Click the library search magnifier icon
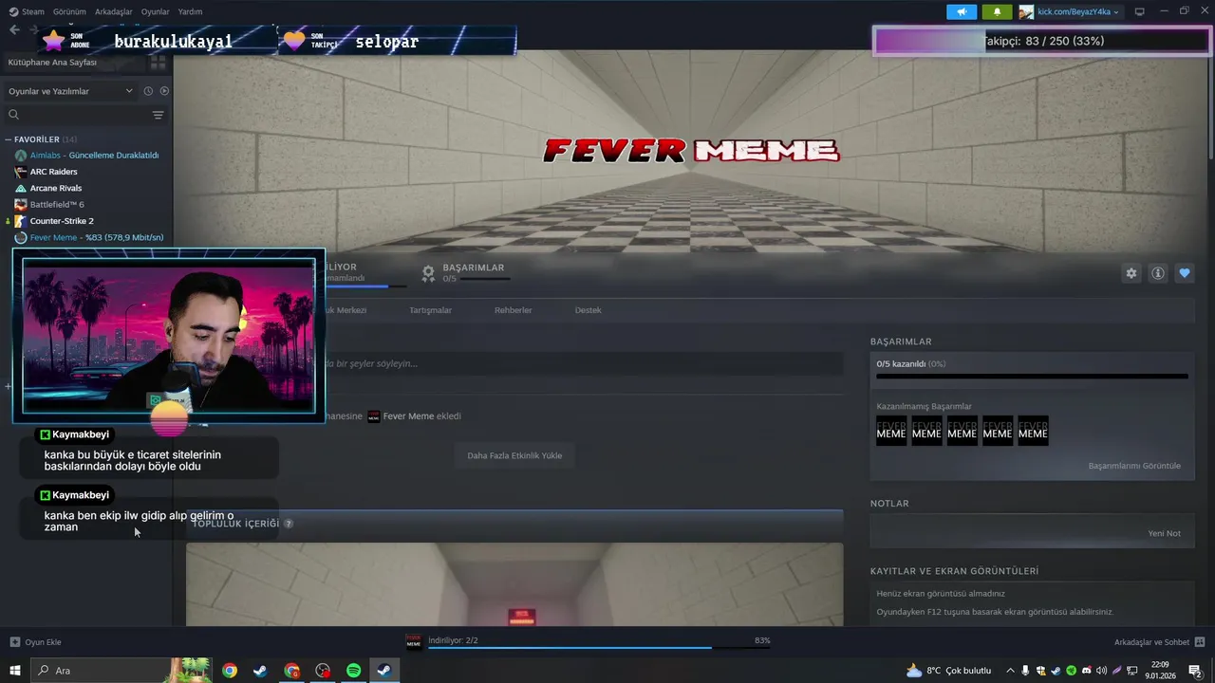This screenshot has width=1215, height=683. [x=13, y=115]
